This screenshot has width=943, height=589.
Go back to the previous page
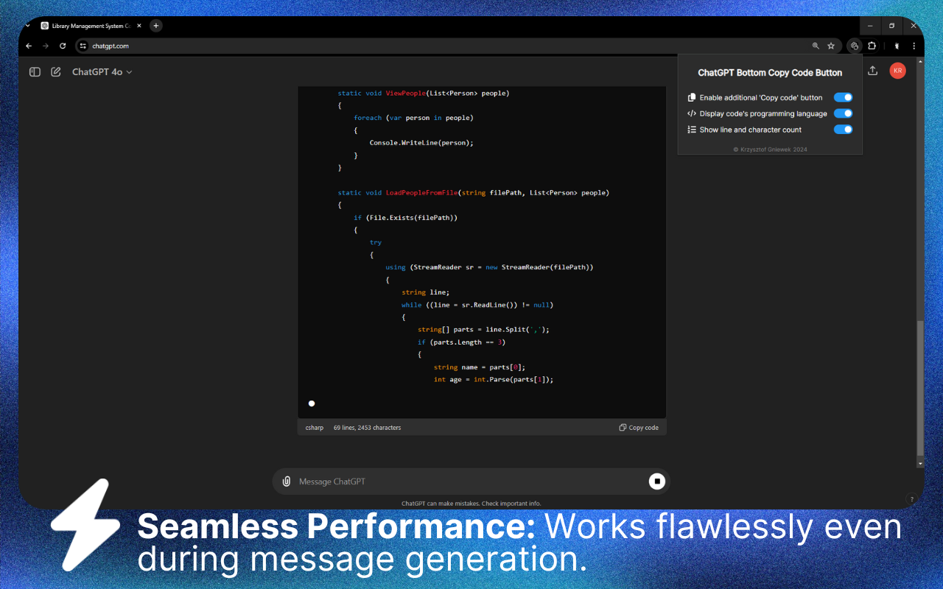click(29, 46)
